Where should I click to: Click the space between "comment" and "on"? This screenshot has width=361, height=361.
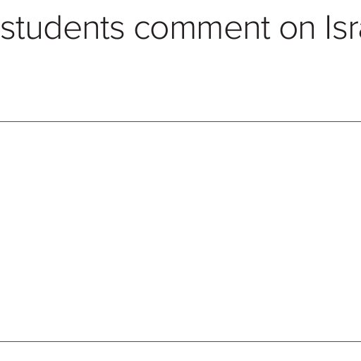point(275,30)
